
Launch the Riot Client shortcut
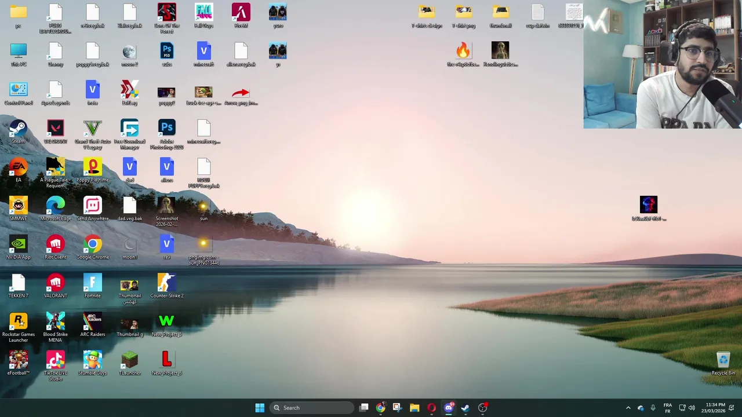(x=56, y=248)
